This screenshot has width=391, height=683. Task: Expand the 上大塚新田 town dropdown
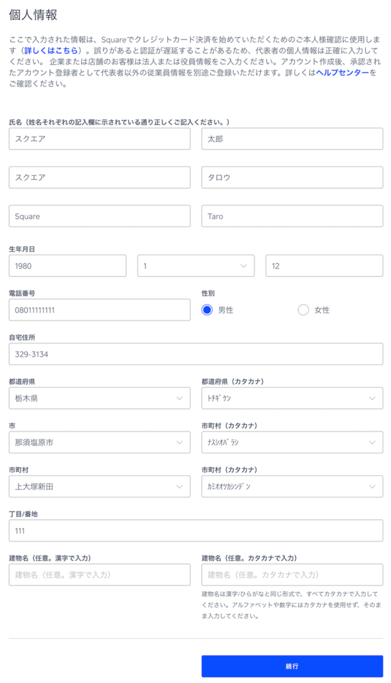click(x=99, y=487)
